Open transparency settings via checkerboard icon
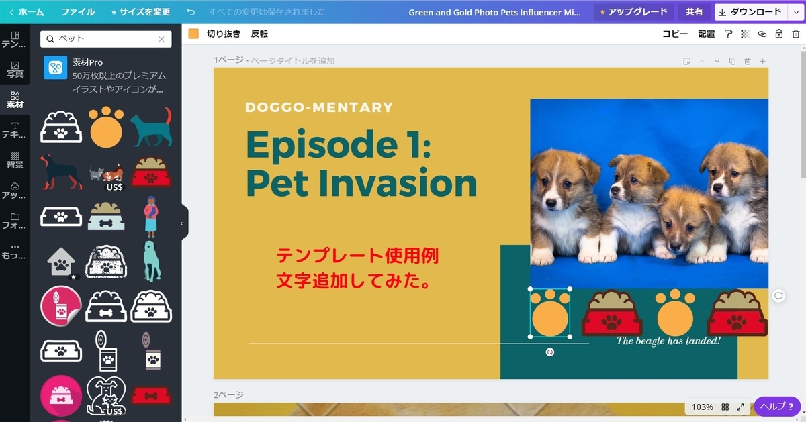806x422 pixels. click(744, 34)
